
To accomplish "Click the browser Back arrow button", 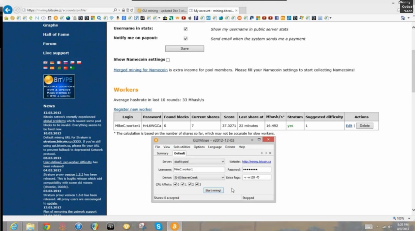I will coord(8,10).
